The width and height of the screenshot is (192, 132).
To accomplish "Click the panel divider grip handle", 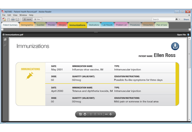I will pos(96,32).
